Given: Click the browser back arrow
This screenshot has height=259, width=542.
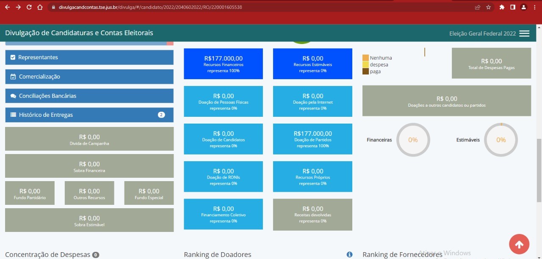Looking at the screenshot, I should pos(7,7).
